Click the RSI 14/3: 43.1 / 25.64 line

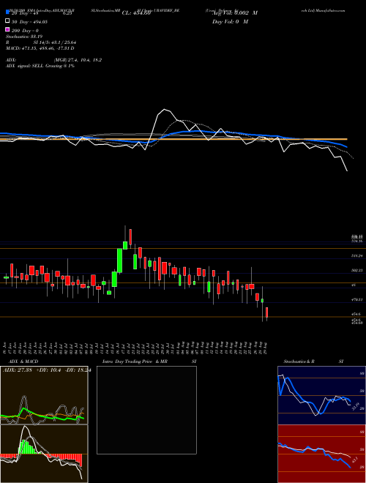click(x=41, y=42)
